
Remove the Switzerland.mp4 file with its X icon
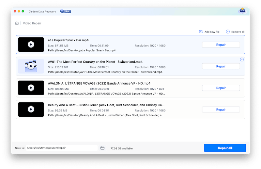[x=242, y=59]
